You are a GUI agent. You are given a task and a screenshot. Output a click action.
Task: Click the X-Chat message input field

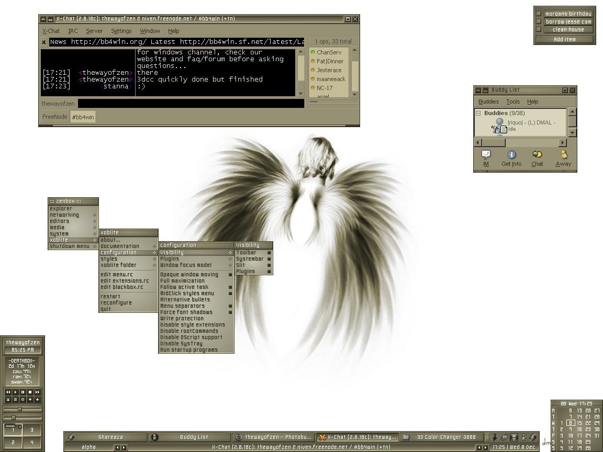pyautogui.click(x=191, y=104)
